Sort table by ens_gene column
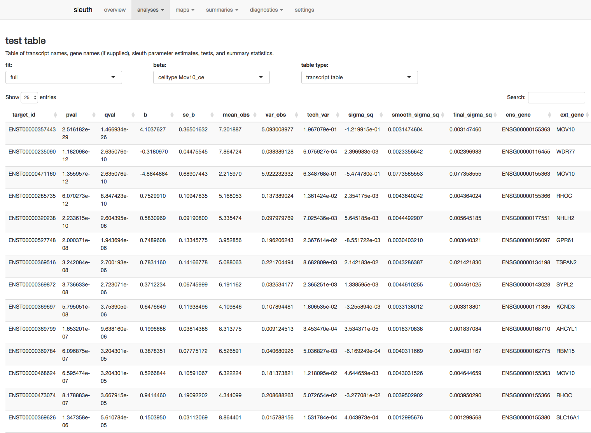 (x=526, y=115)
